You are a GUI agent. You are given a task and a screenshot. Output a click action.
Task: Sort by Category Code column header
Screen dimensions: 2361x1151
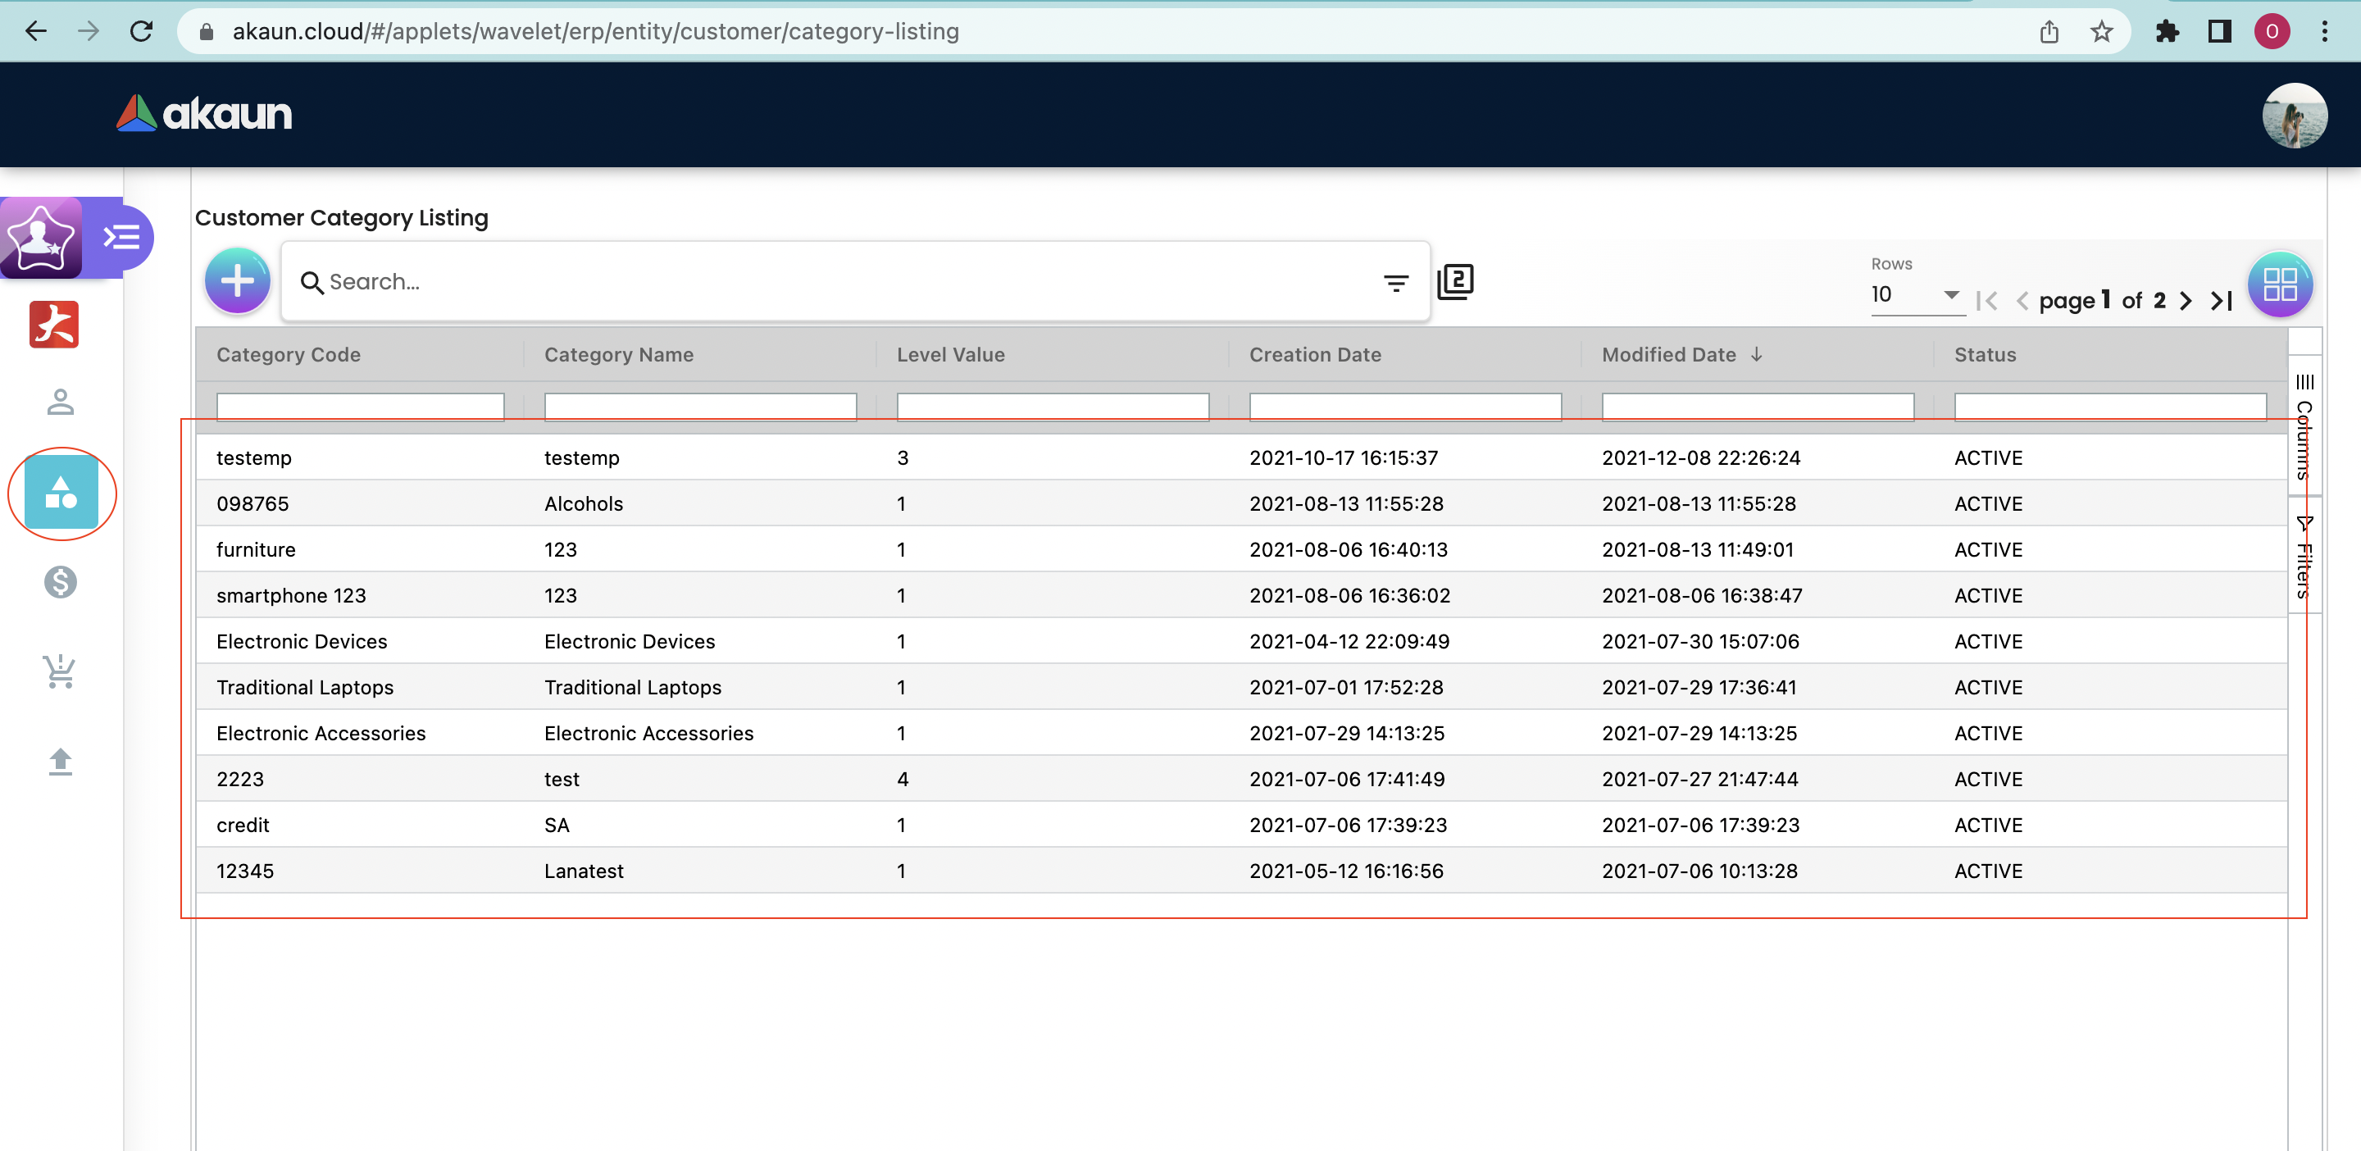[288, 355]
